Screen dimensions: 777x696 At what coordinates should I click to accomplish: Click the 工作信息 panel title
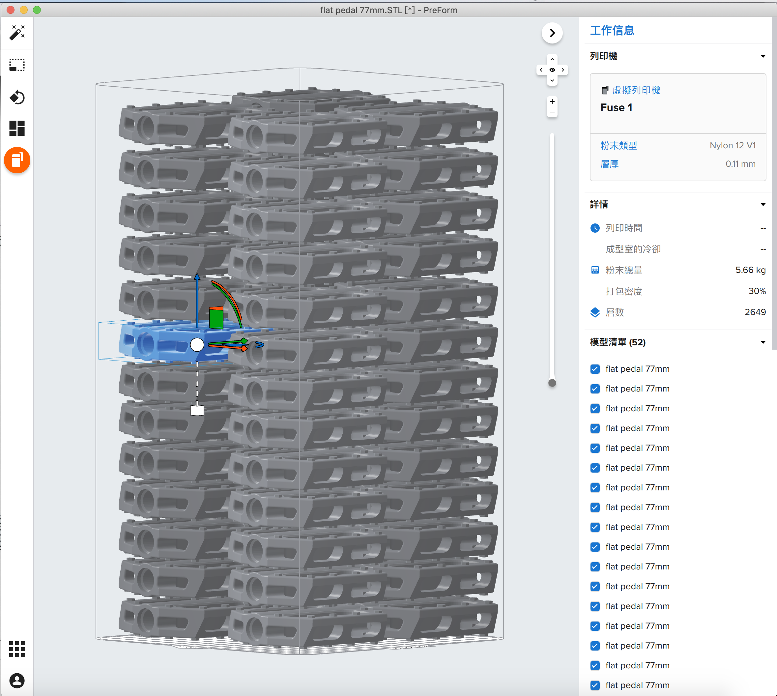point(612,30)
